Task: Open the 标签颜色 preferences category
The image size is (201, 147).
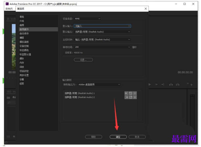Action: click(24, 50)
